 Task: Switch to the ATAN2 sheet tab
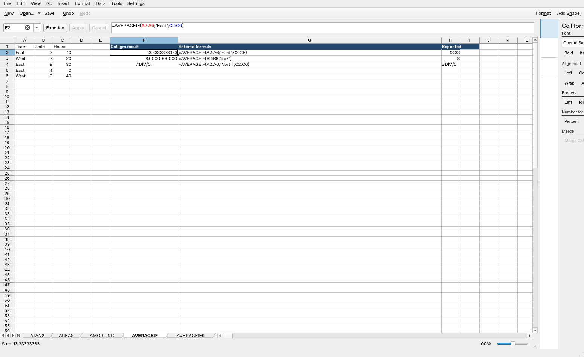(x=37, y=336)
